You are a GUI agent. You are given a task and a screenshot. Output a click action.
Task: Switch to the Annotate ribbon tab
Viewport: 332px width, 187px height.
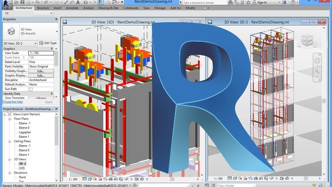click(72, 8)
